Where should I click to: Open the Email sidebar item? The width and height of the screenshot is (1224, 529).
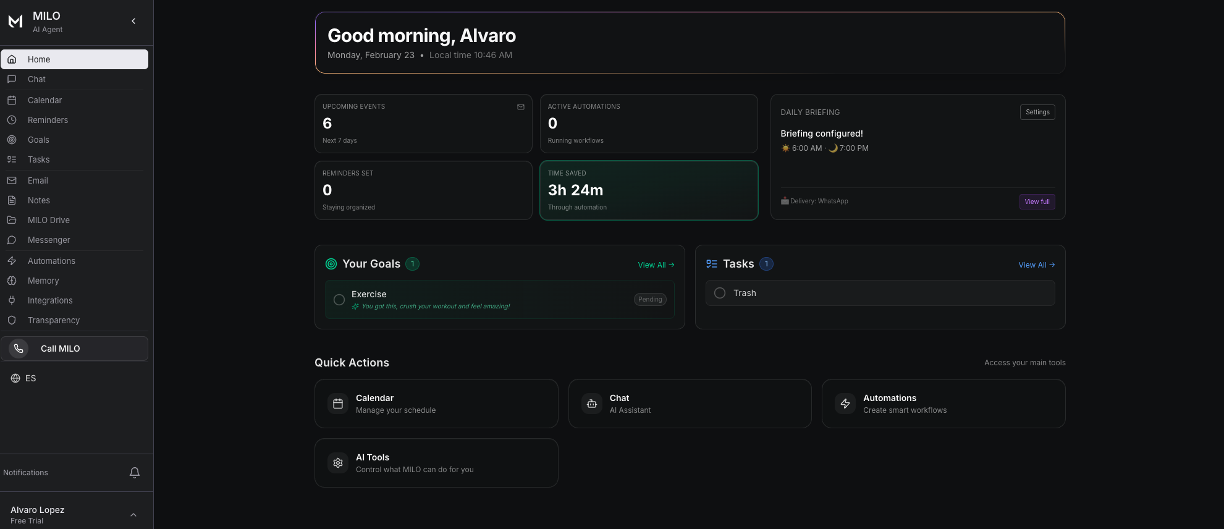pyautogui.click(x=75, y=180)
